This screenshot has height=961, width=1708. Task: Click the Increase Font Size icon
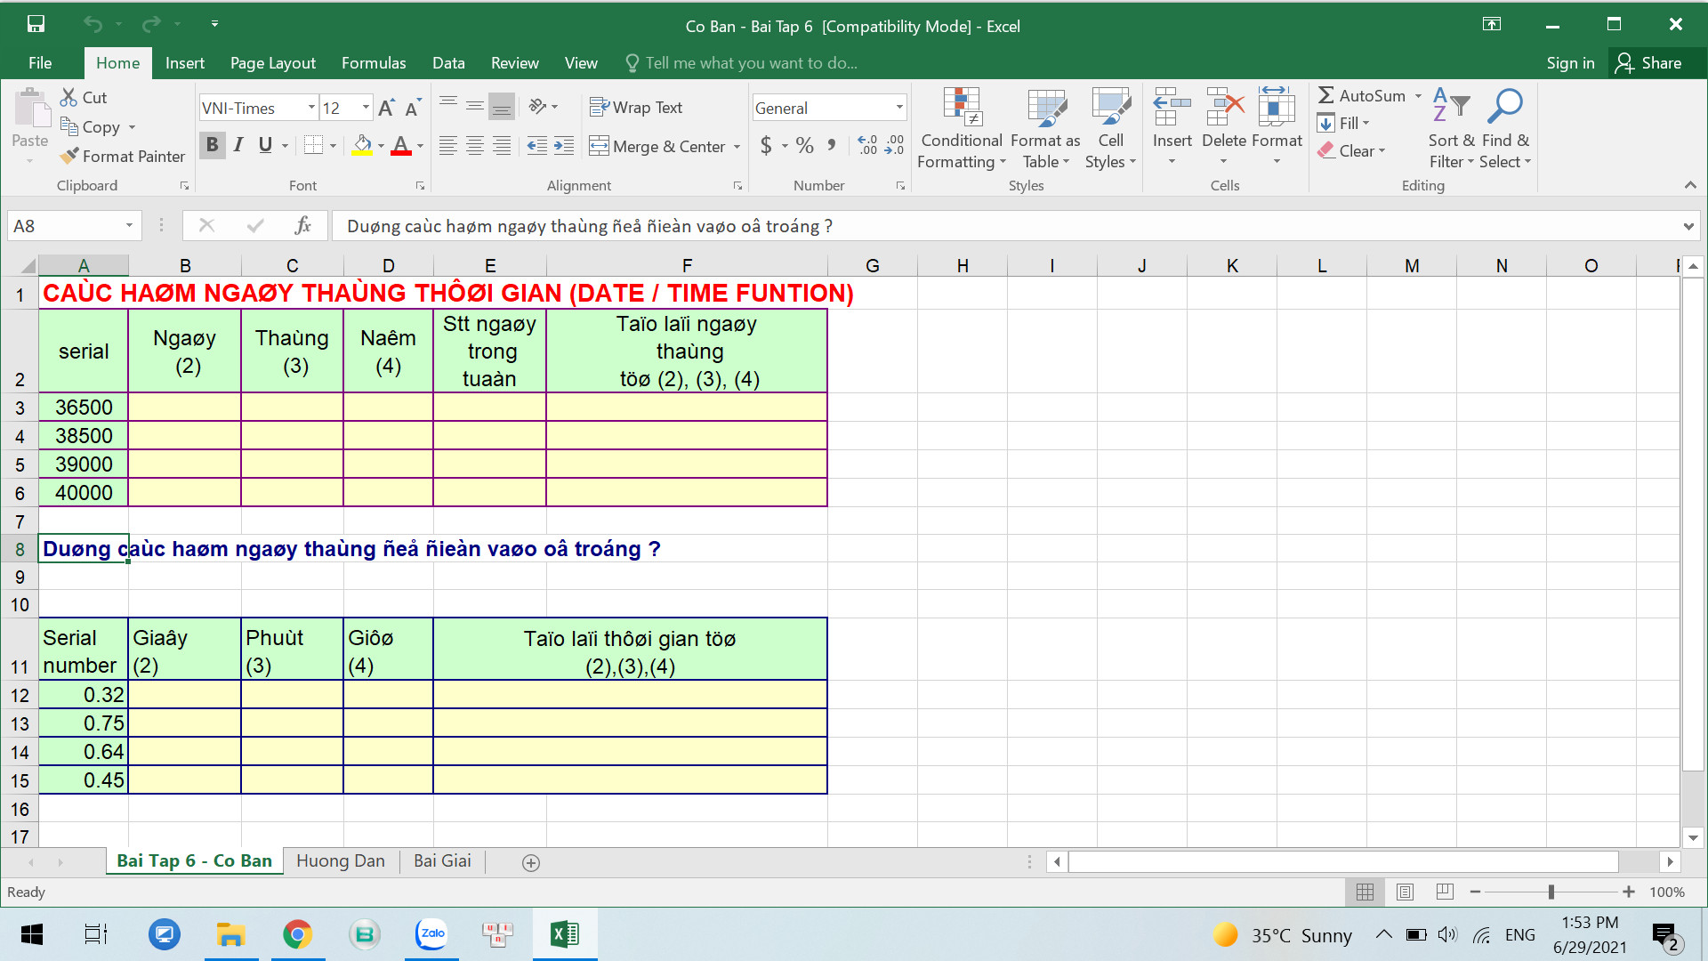(386, 108)
